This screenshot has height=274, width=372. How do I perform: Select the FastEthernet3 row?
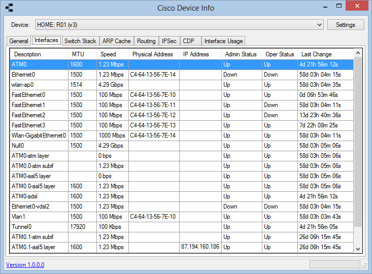click(182, 125)
